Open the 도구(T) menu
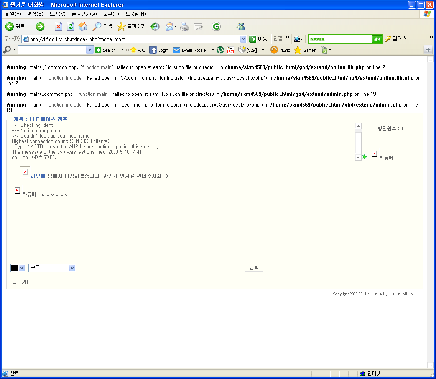The image size is (436, 379). [111, 14]
